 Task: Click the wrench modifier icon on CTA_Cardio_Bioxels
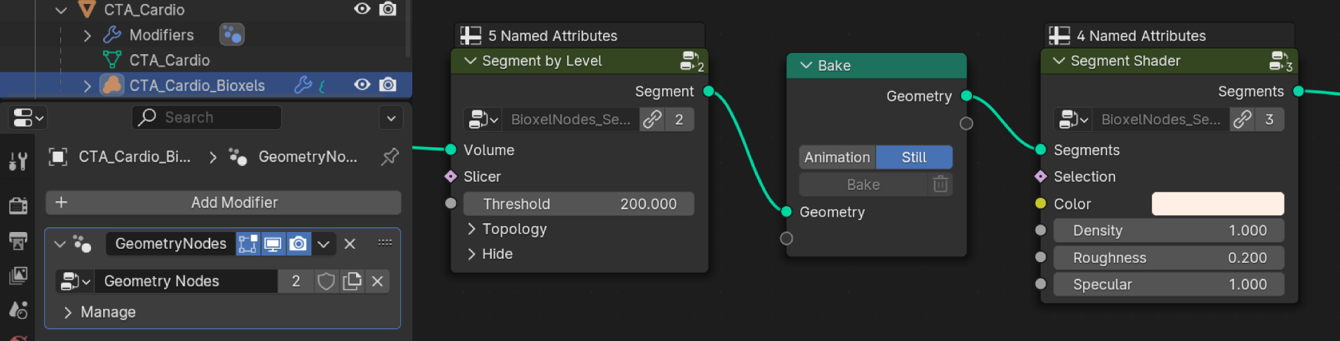(x=303, y=85)
